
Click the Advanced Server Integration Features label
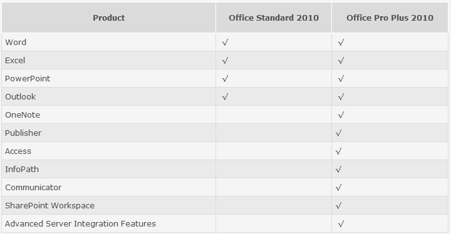pos(80,223)
